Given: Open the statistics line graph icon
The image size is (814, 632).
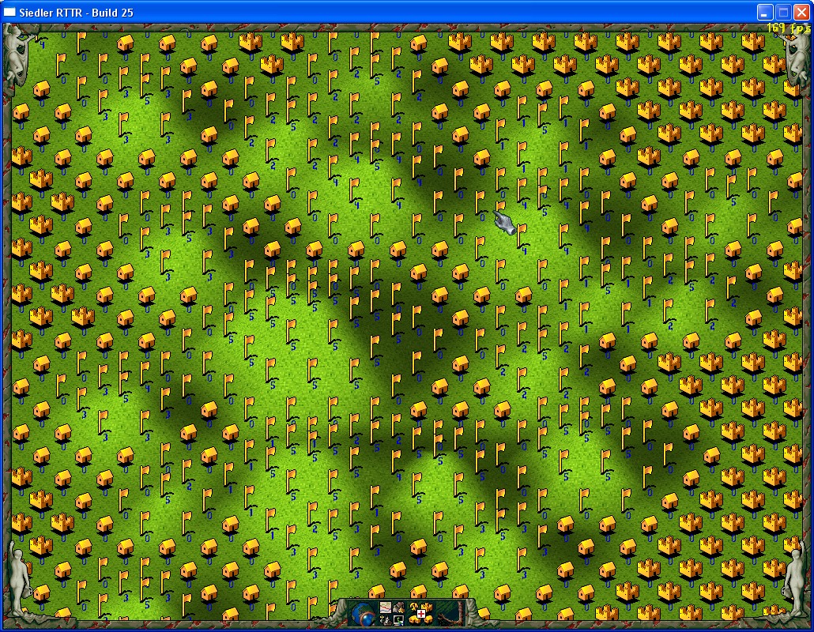Looking at the screenshot, I should coord(386,607).
